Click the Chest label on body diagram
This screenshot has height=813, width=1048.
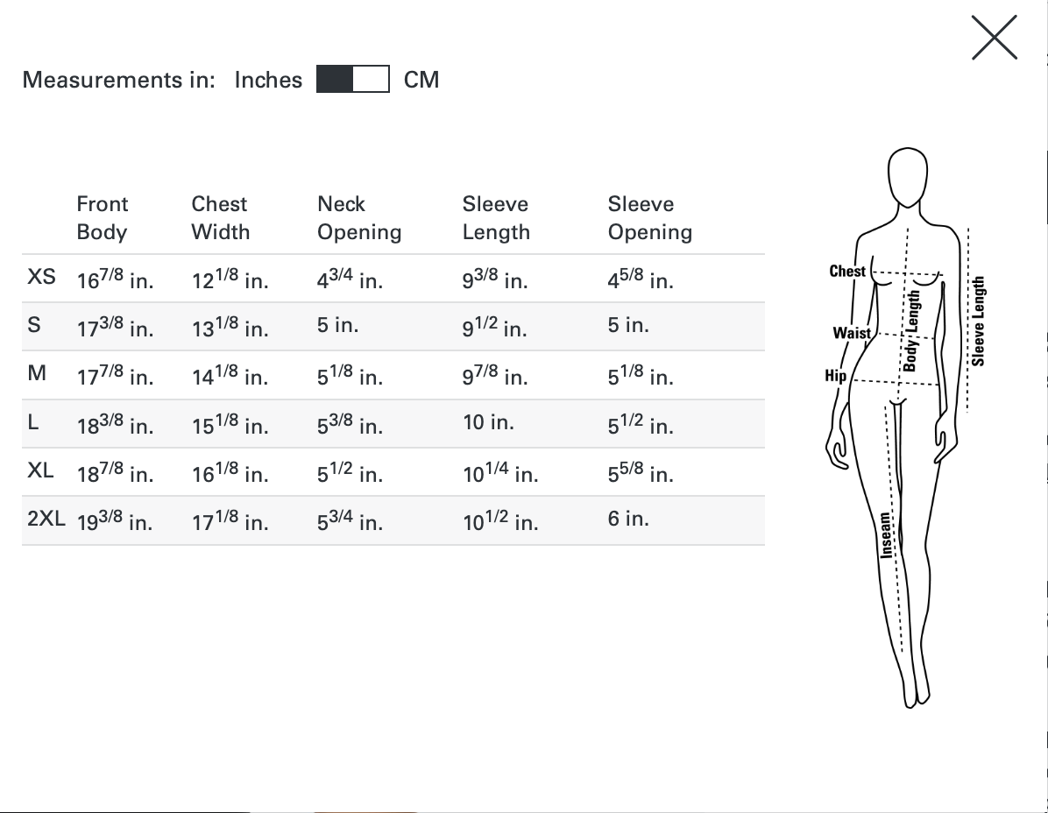coord(846,272)
